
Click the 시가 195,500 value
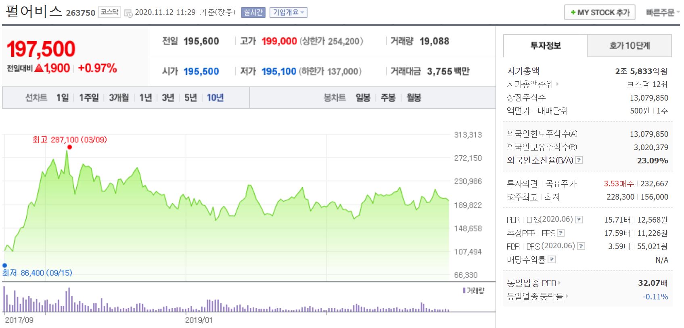(x=201, y=71)
